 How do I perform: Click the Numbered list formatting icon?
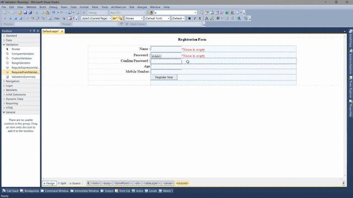click(x=232, y=18)
